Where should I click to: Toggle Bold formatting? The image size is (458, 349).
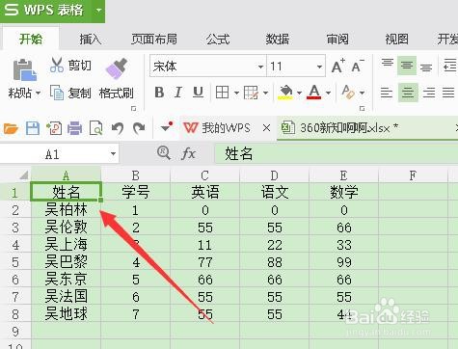coord(159,93)
